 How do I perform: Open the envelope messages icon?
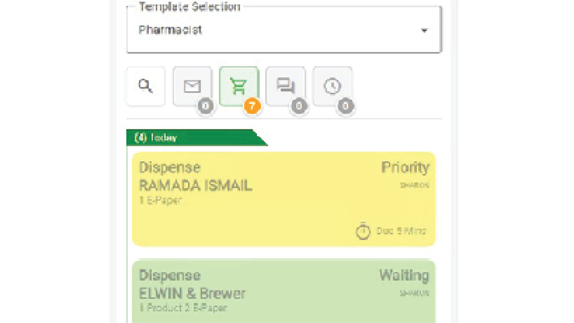coord(192,86)
